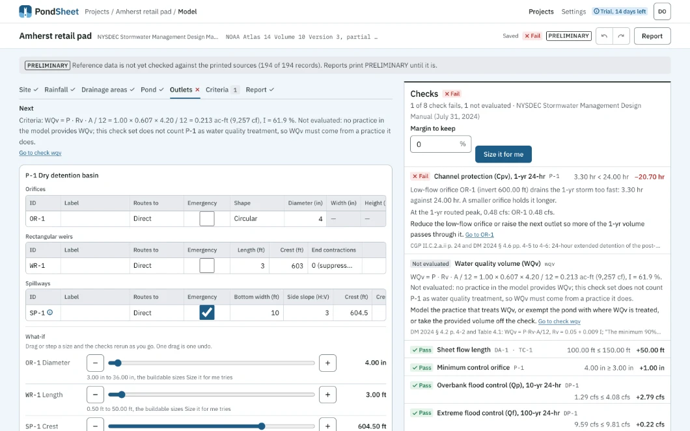Open the DO user avatar menu
The width and height of the screenshot is (690, 431).
click(x=662, y=12)
